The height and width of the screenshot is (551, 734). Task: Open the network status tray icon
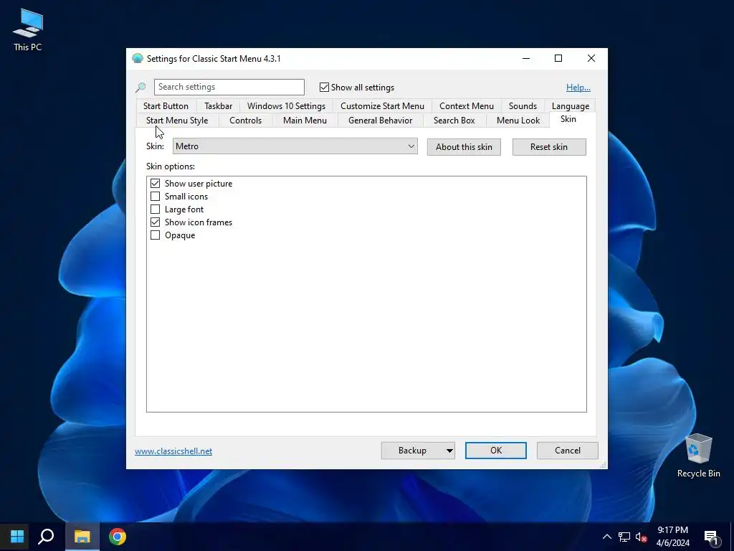point(624,537)
